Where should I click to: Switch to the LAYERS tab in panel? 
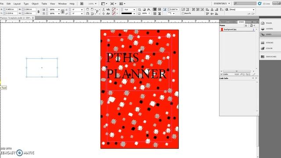pos(232,22)
